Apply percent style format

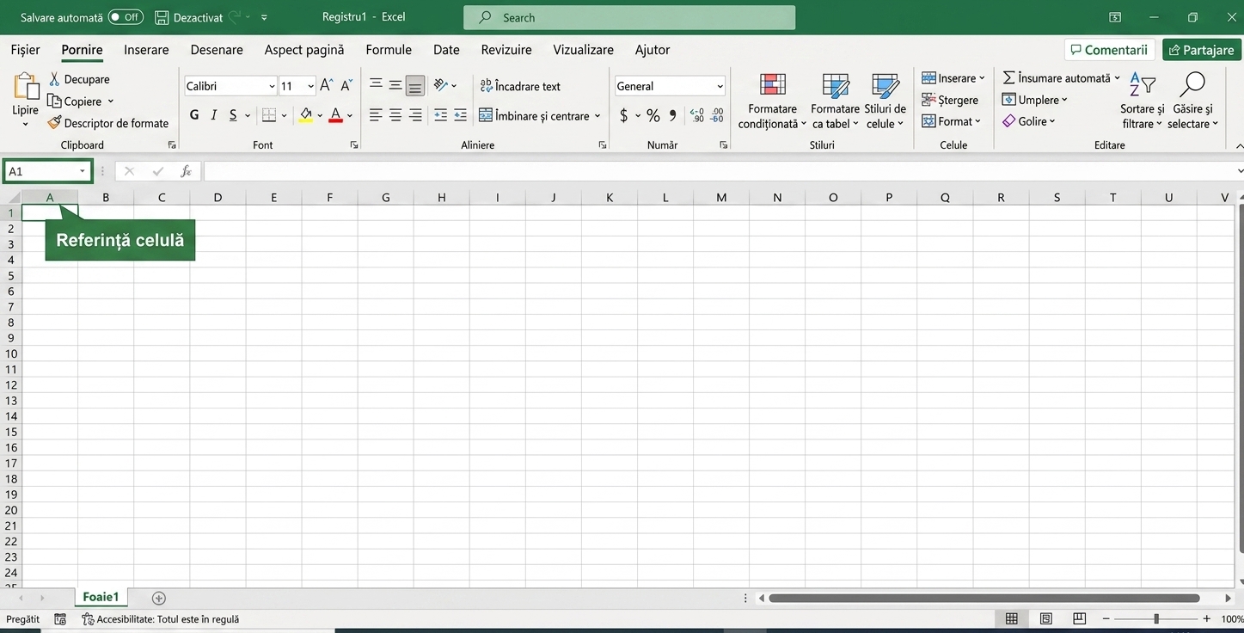[653, 115]
